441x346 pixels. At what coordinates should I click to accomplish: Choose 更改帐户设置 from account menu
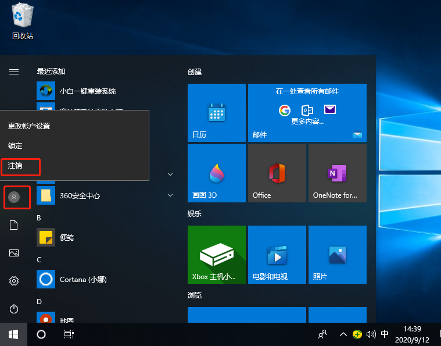[x=29, y=126]
